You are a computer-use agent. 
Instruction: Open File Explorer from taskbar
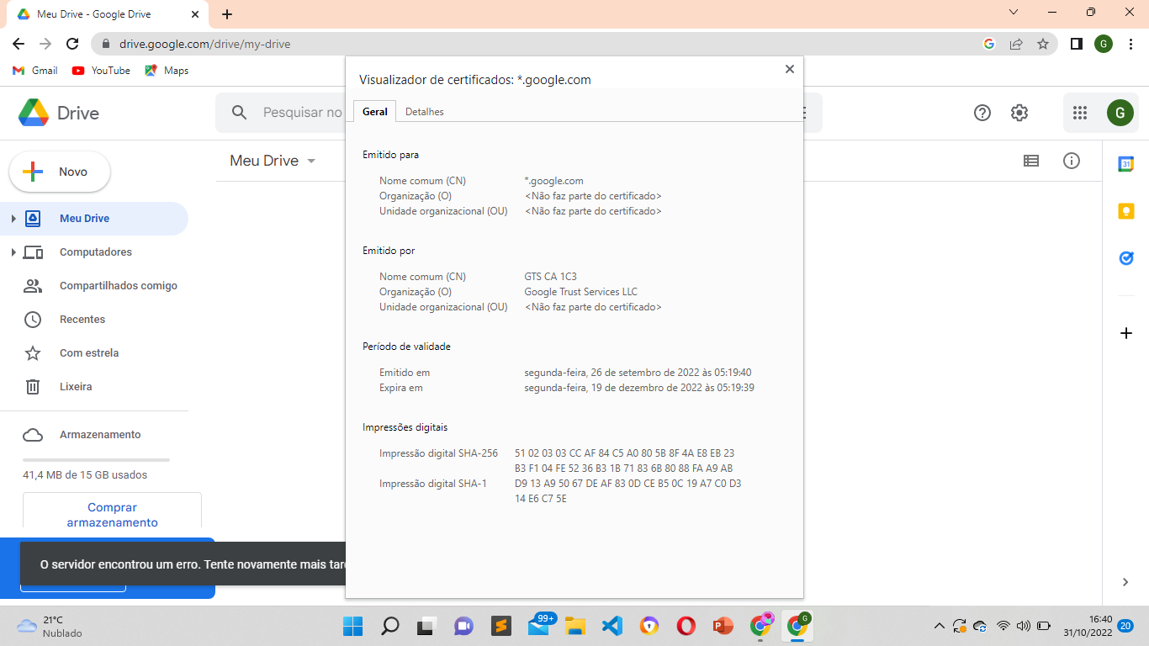575,626
